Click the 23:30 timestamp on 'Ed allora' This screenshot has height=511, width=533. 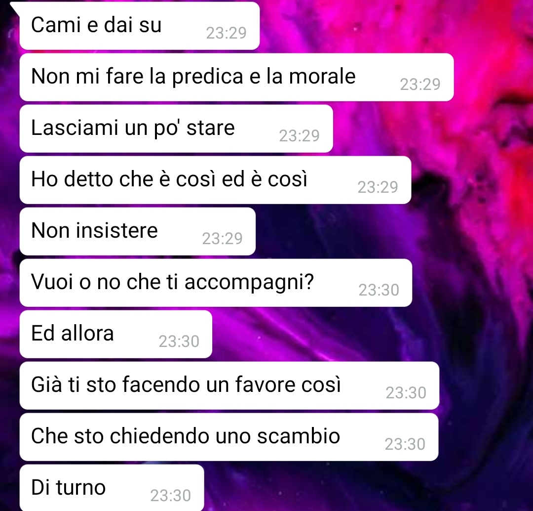tap(179, 341)
